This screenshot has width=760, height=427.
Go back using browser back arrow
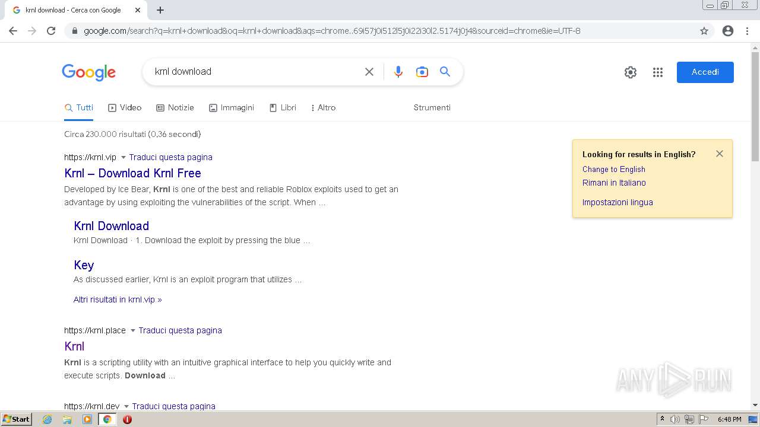(13, 31)
